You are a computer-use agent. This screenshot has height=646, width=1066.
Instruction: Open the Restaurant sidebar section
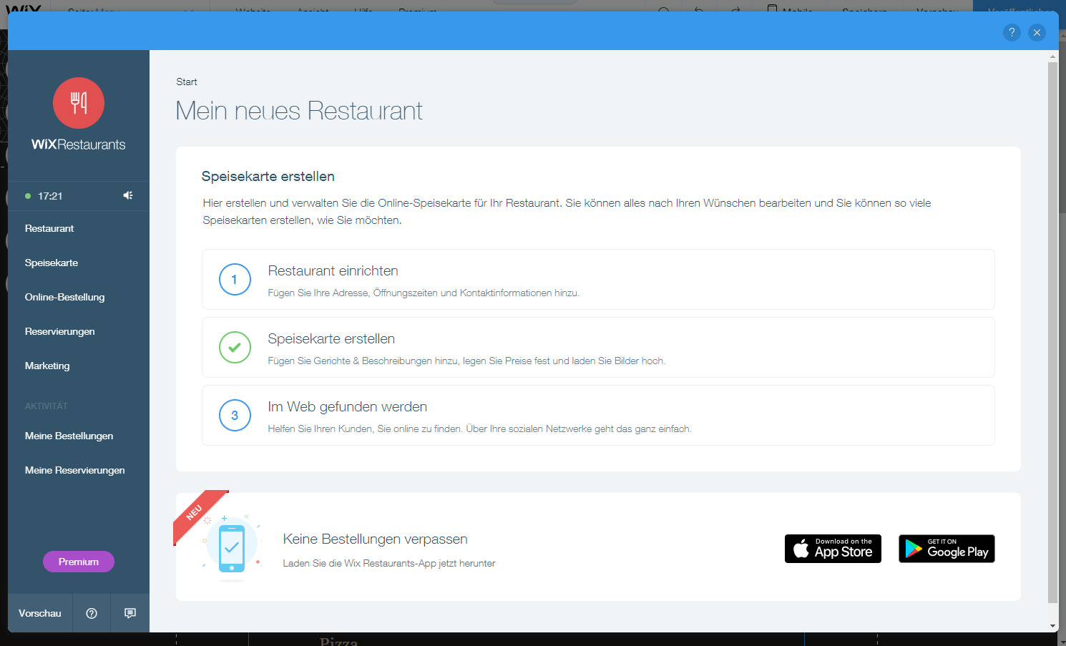[49, 228]
